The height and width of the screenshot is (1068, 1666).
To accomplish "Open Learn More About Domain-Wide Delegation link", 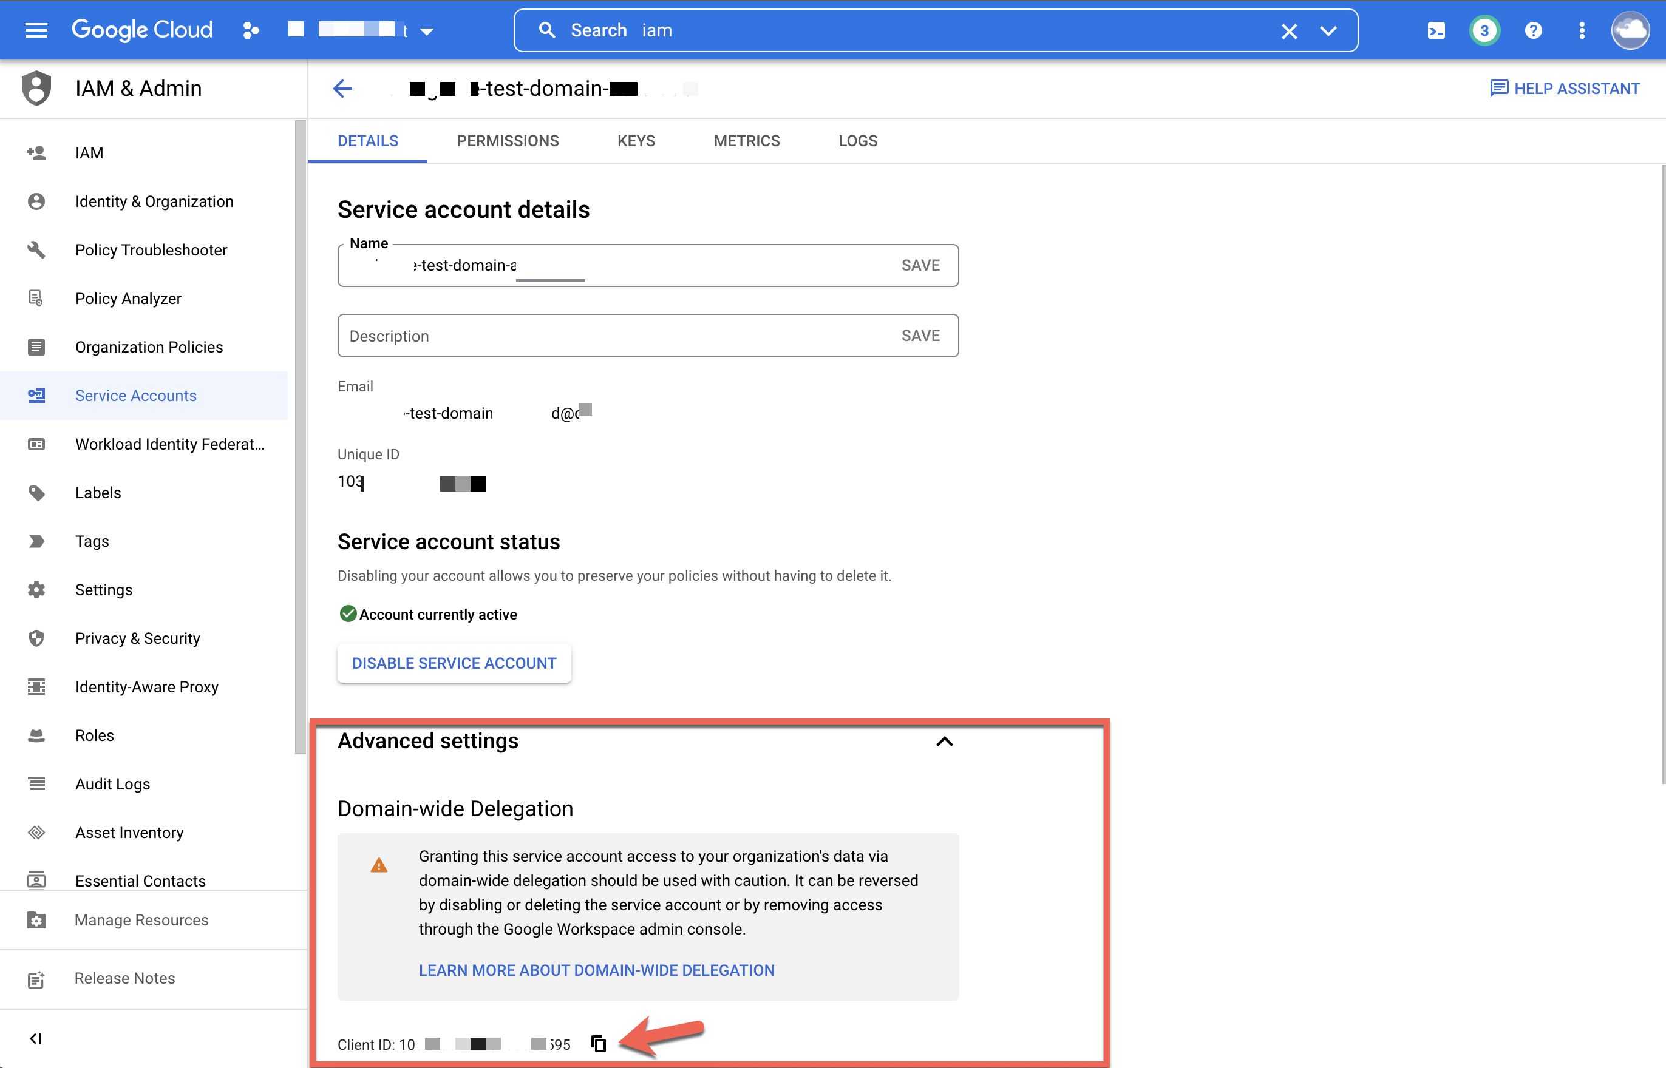I will pyautogui.click(x=596, y=970).
